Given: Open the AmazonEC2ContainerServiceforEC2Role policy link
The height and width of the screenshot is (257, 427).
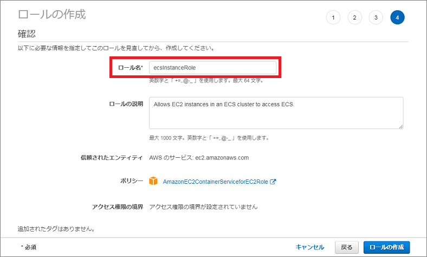Looking at the screenshot, I should [216, 182].
